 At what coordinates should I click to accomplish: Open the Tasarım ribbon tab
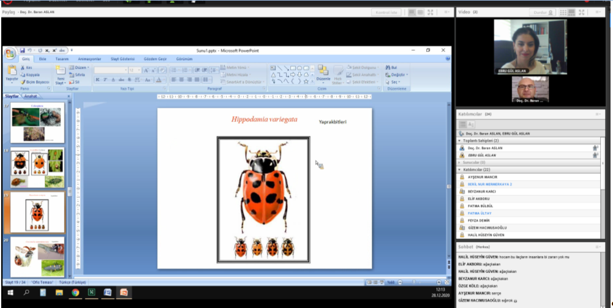click(62, 59)
